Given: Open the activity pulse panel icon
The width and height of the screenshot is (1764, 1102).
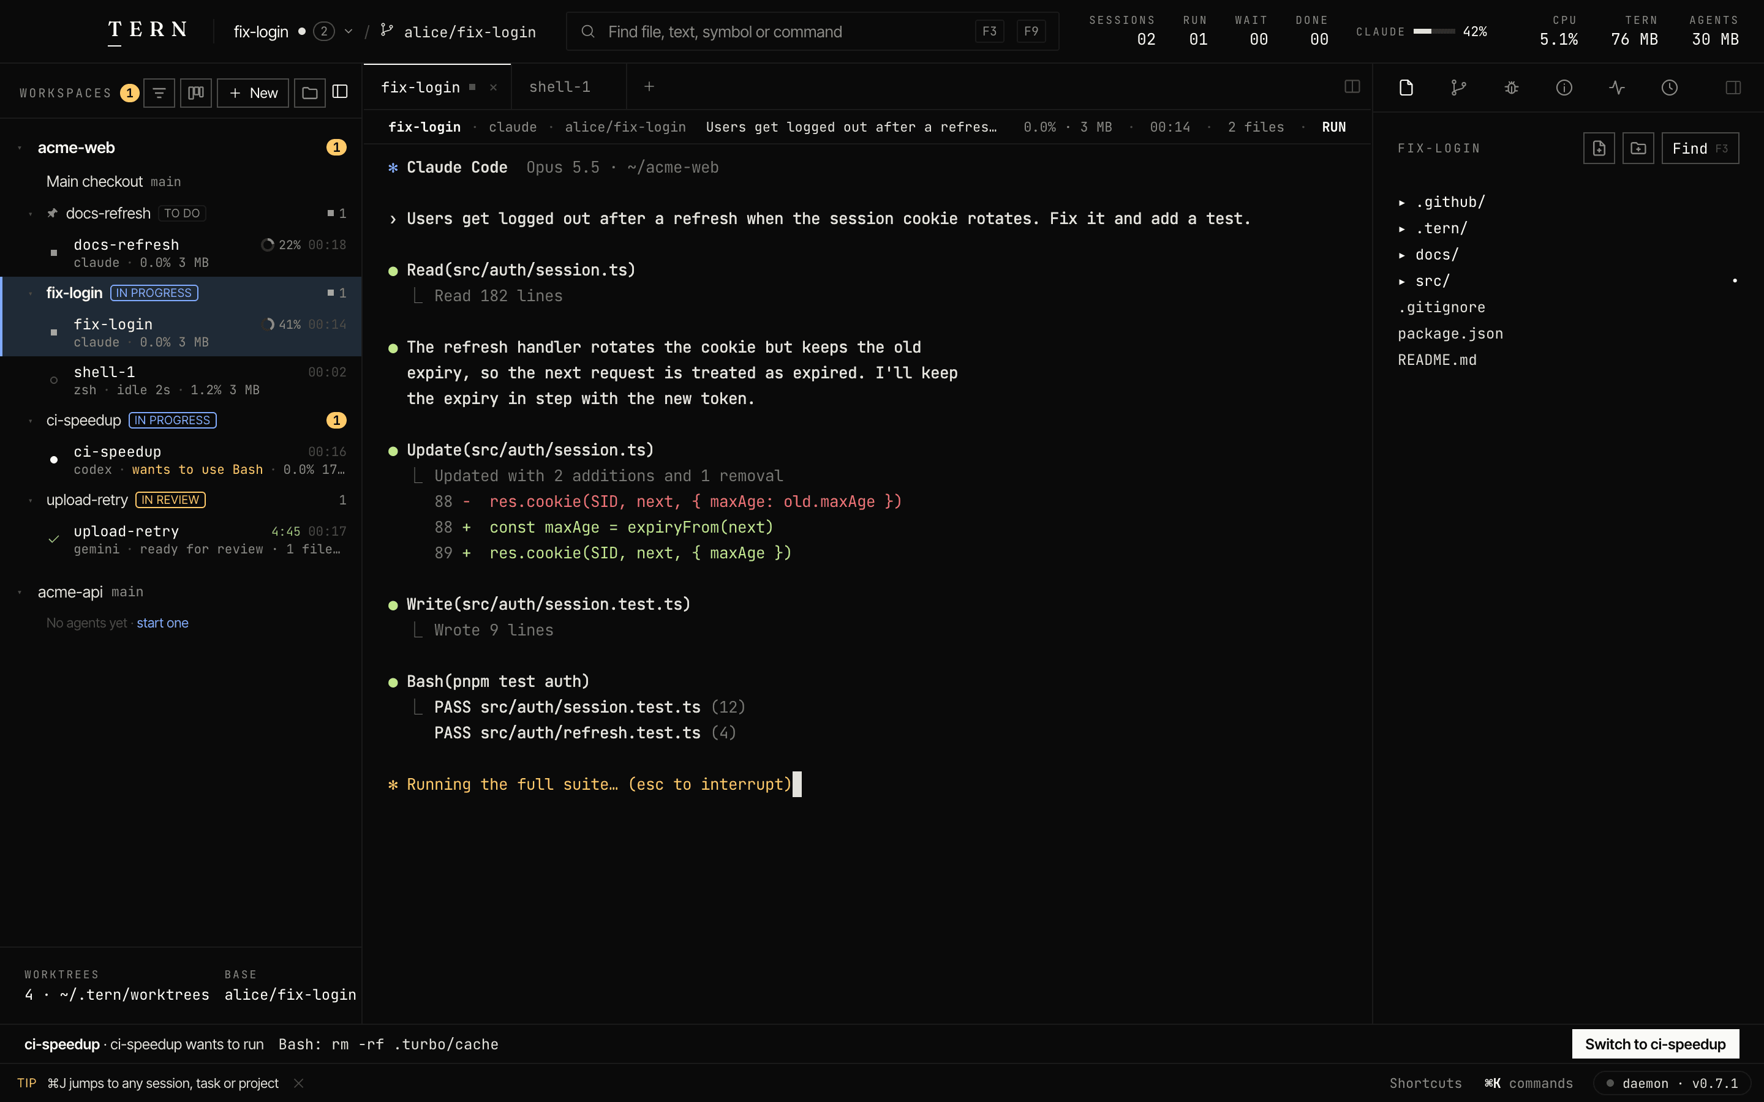Looking at the screenshot, I should [x=1617, y=88].
